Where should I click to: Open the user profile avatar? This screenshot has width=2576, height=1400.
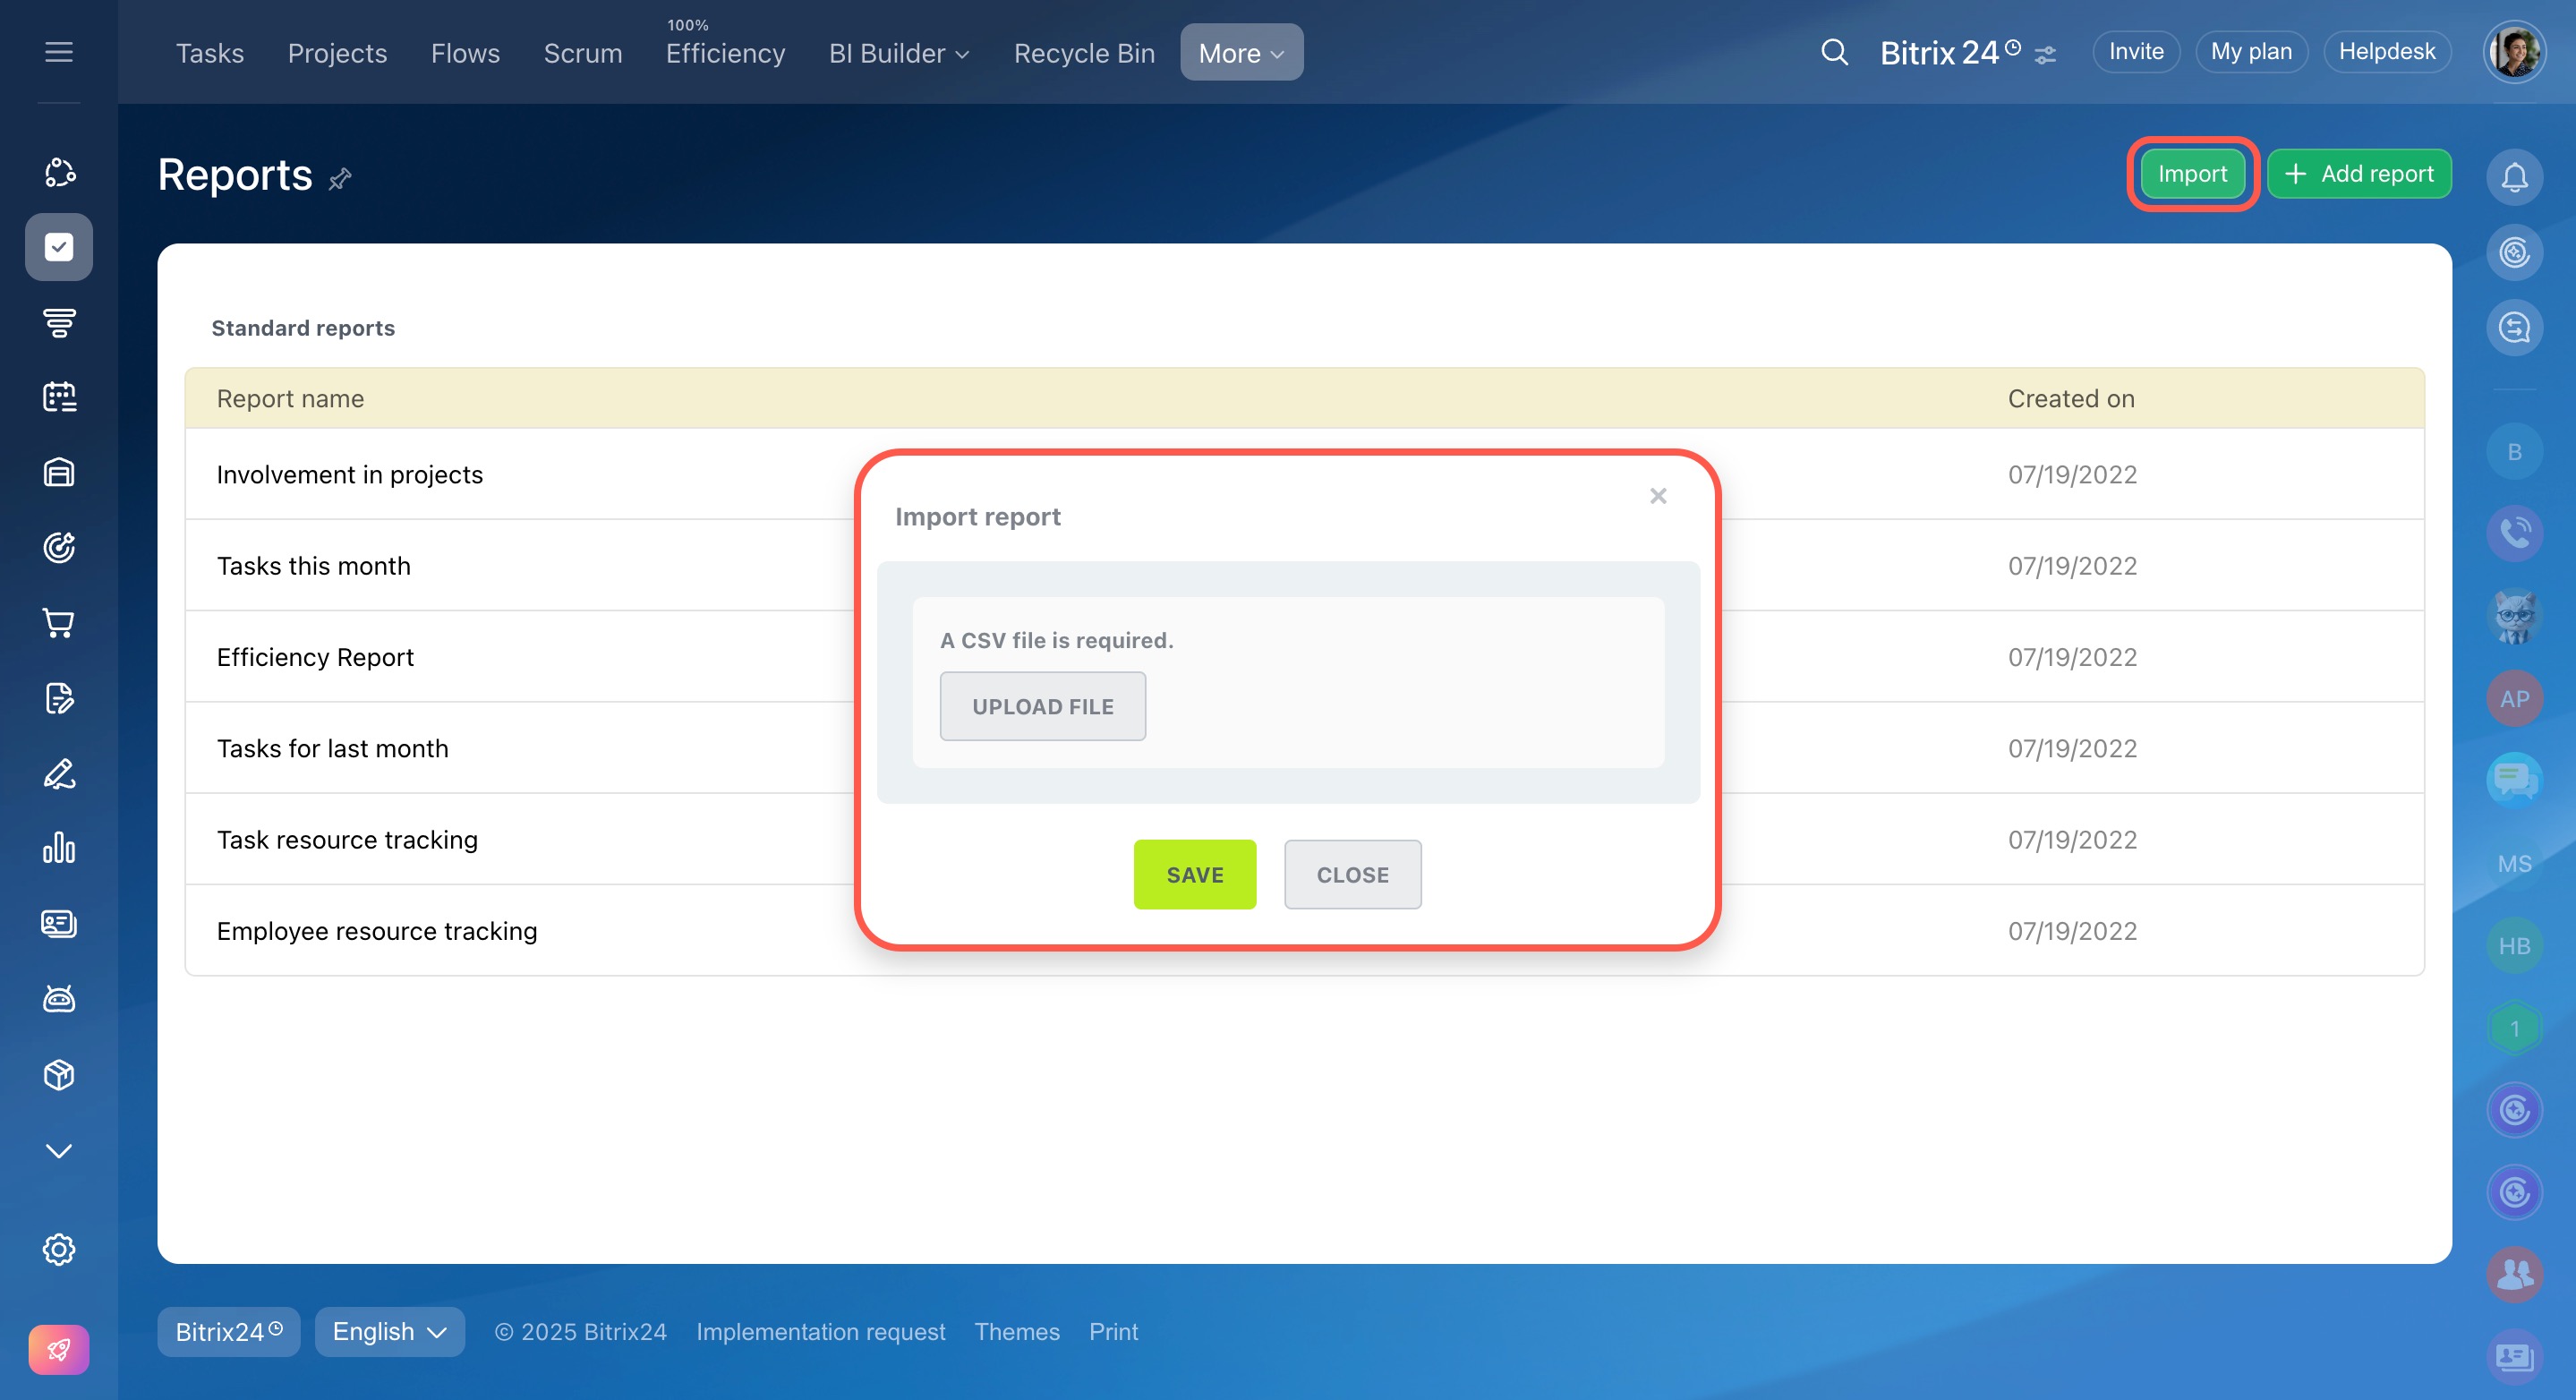coord(2513,52)
